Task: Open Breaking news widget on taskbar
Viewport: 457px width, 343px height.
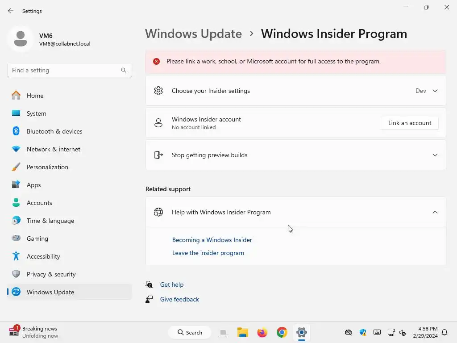Action: (x=33, y=332)
